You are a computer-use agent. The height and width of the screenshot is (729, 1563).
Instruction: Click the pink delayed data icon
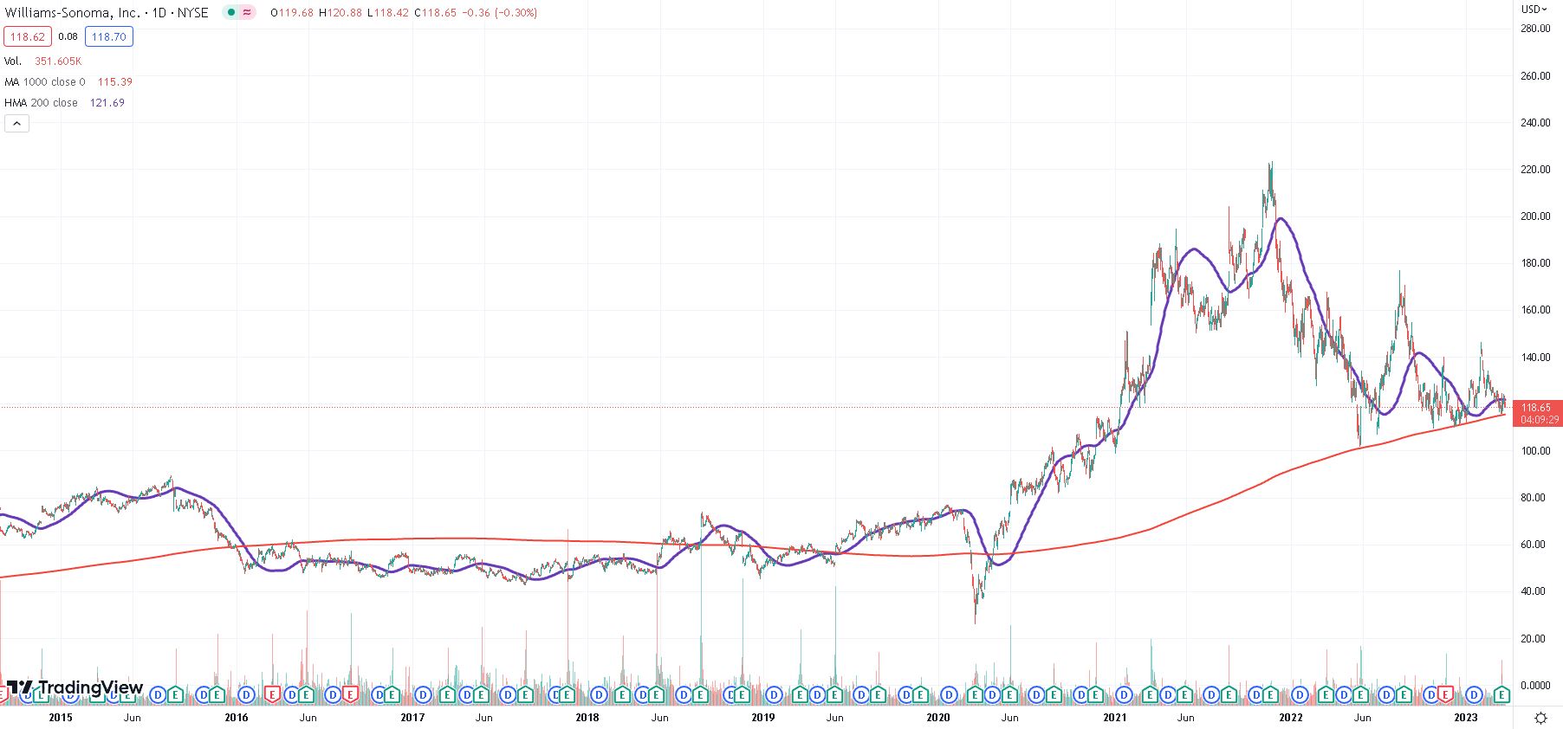coord(247,13)
